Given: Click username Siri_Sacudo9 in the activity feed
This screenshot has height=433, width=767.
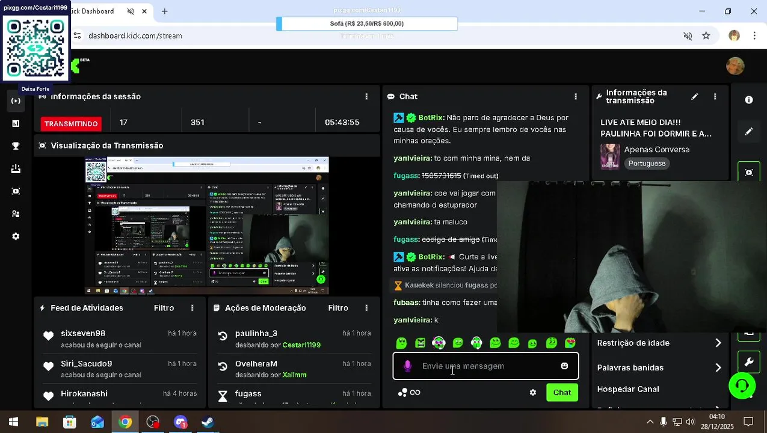Looking at the screenshot, I should [87, 363].
